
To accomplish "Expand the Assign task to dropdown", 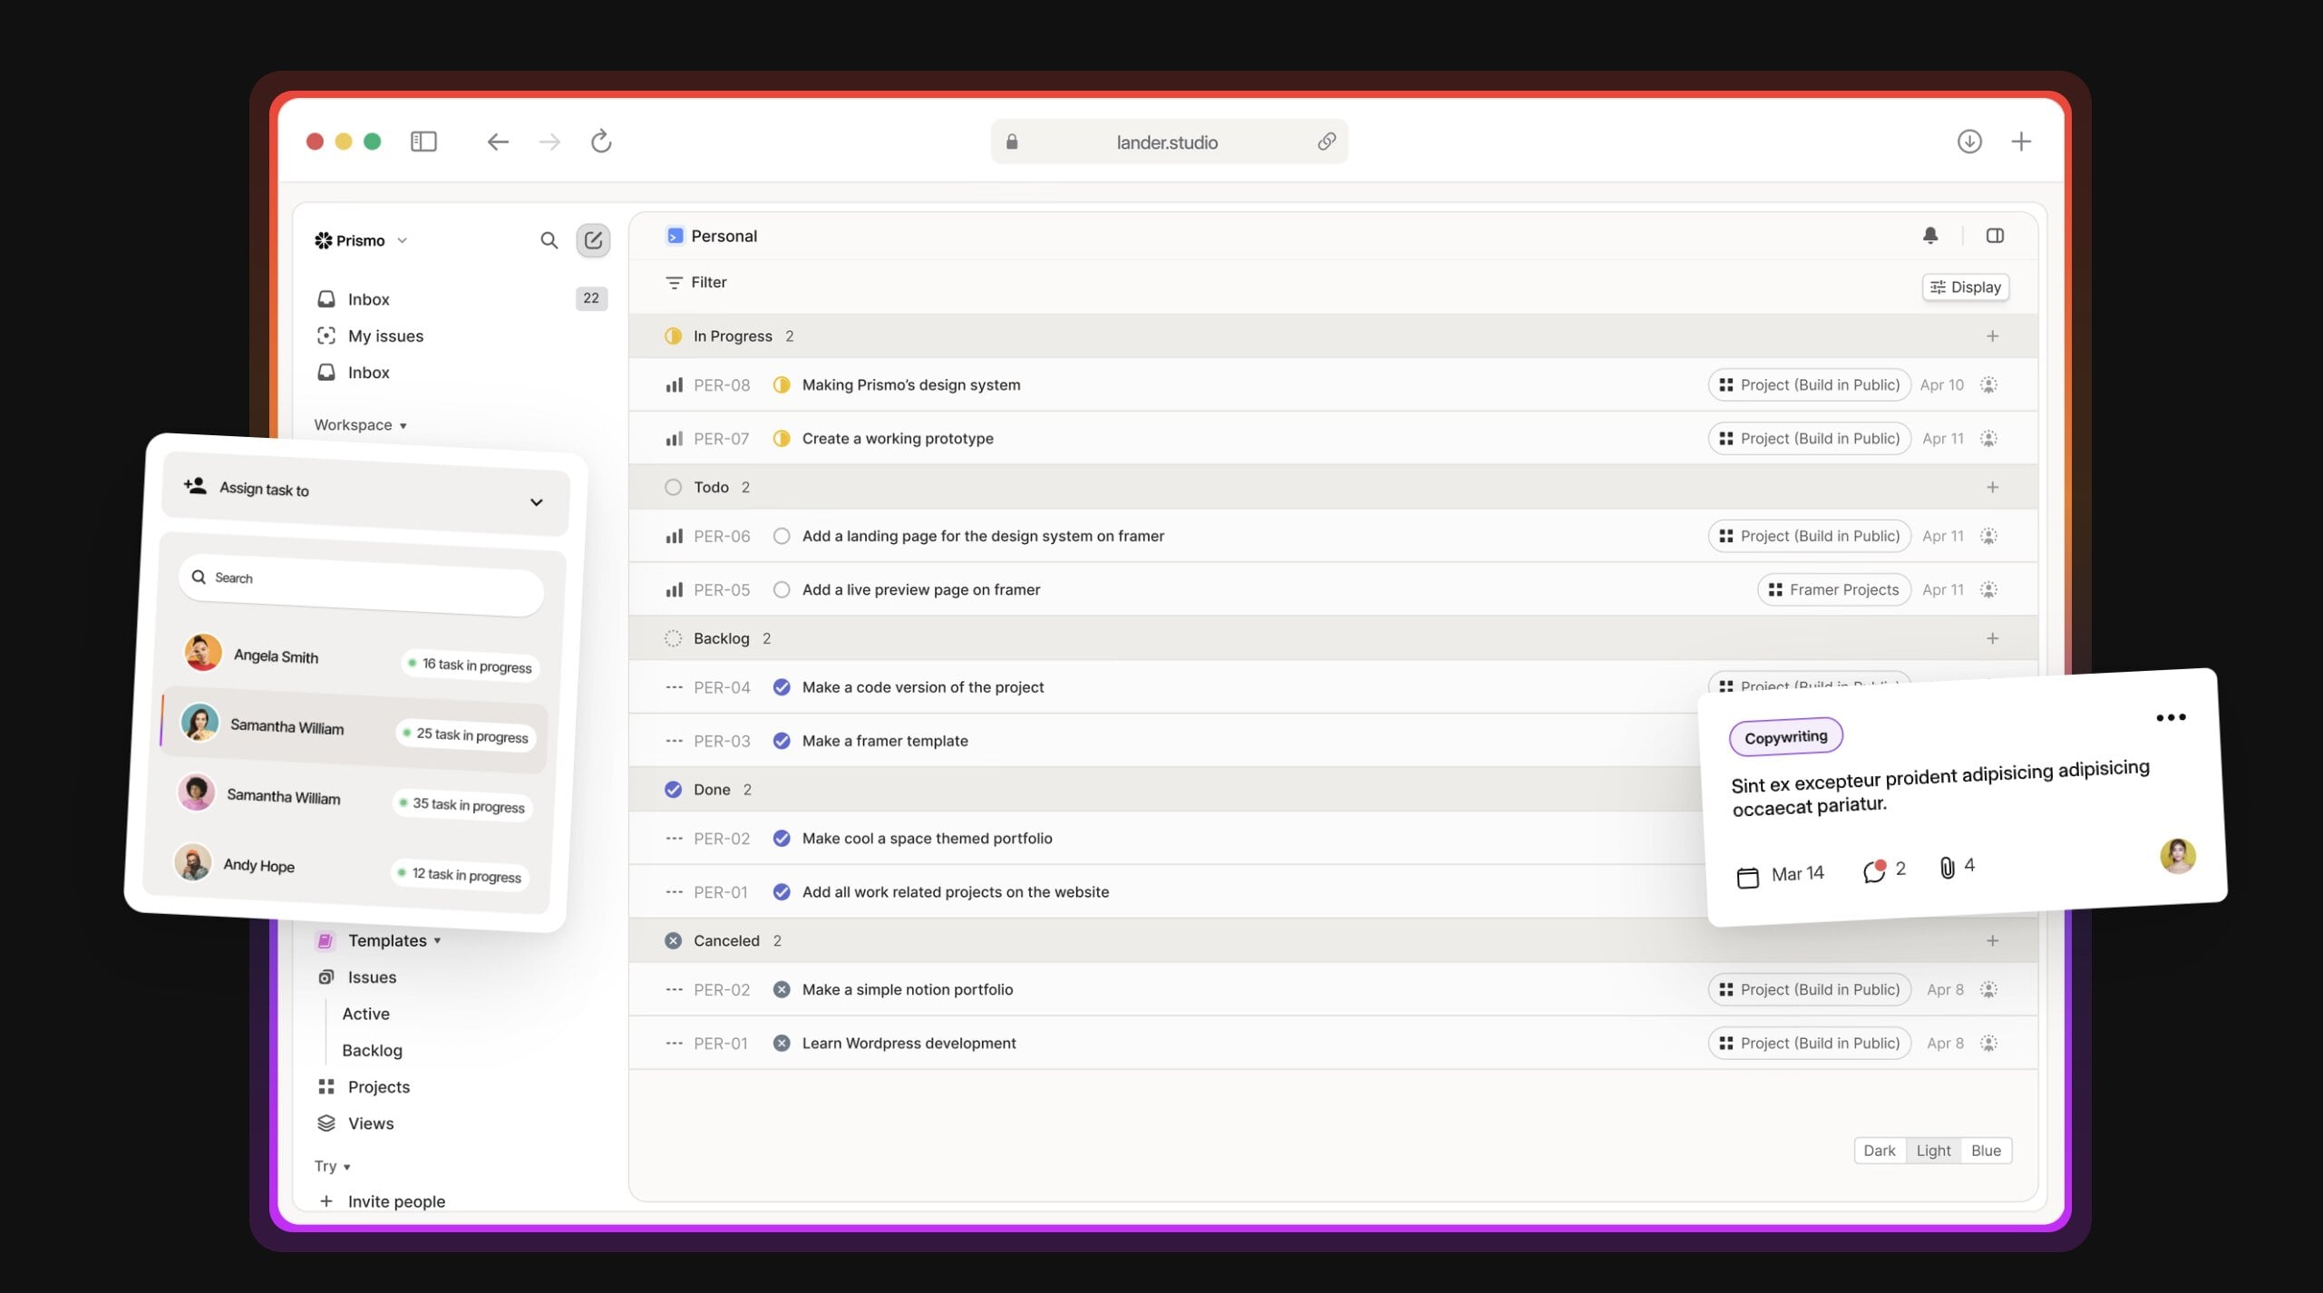I will click(536, 501).
